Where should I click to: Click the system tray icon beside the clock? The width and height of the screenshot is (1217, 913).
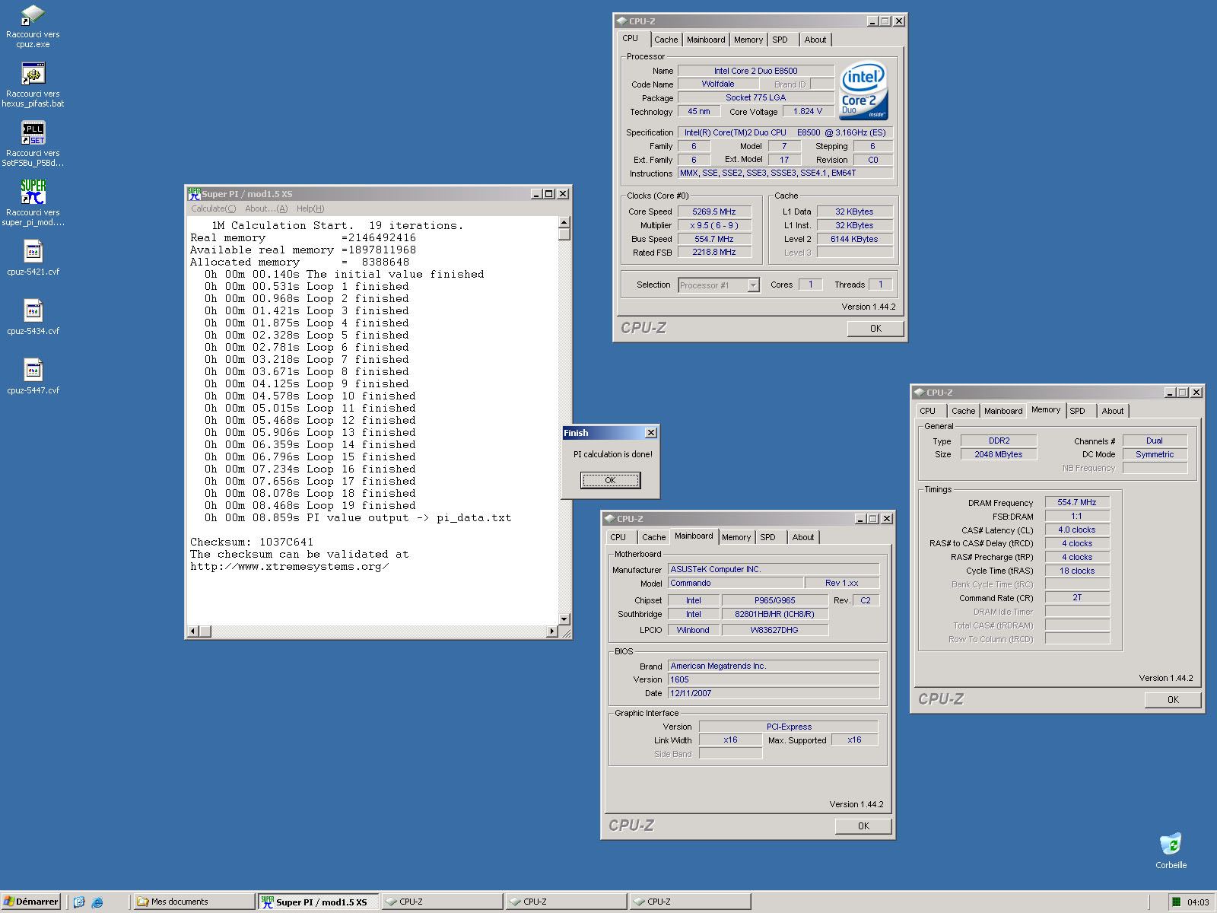pos(1176,902)
